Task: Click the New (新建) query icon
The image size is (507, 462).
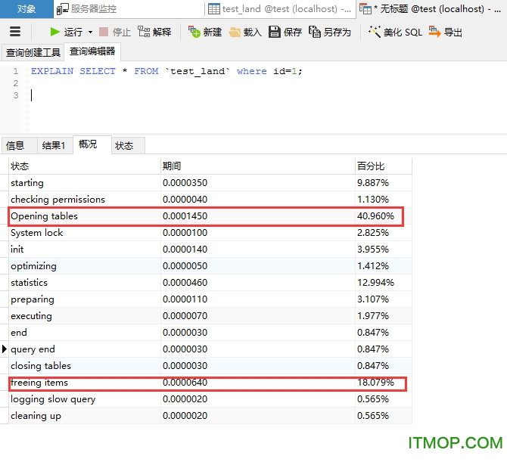Action: click(x=194, y=32)
